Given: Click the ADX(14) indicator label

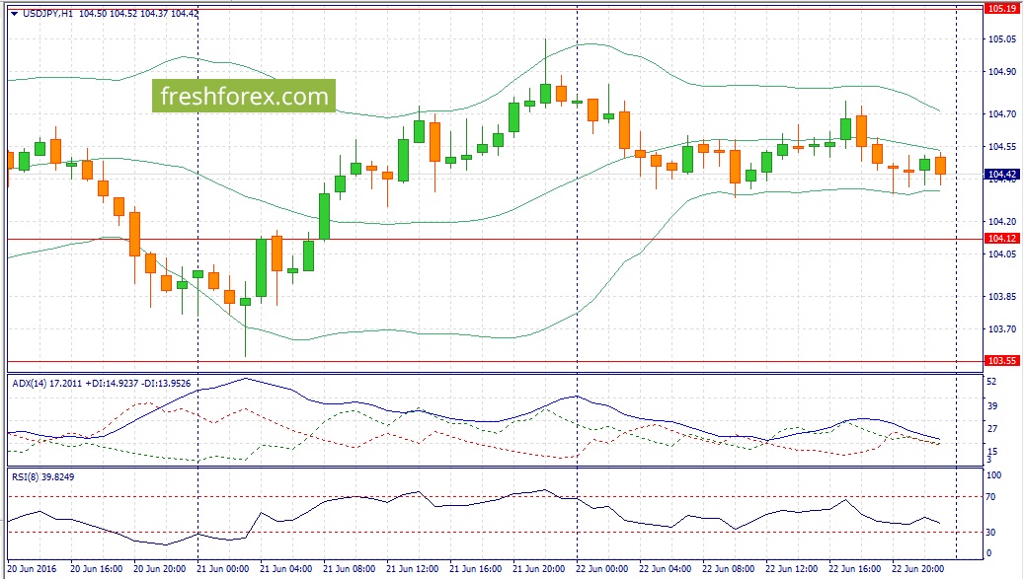Looking at the screenshot, I should (30, 382).
